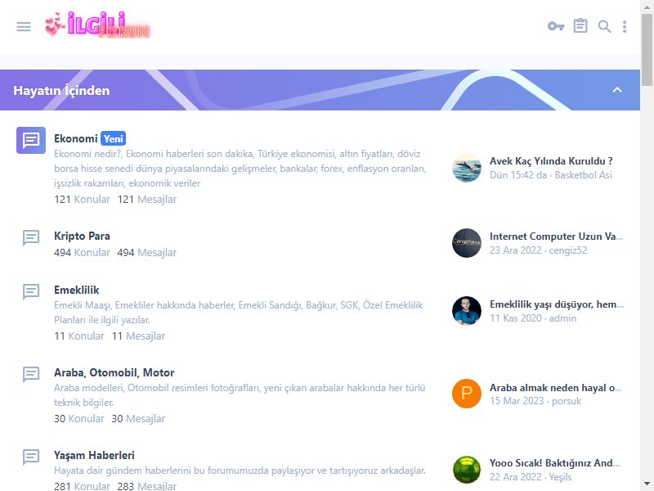Click username Basketbol Asi
The width and height of the screenshot is (654, 491).
583,175
